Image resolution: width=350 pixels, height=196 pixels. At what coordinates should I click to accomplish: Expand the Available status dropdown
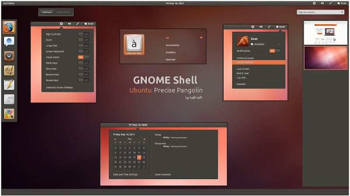pyautogui.click(x=279, y=44)
